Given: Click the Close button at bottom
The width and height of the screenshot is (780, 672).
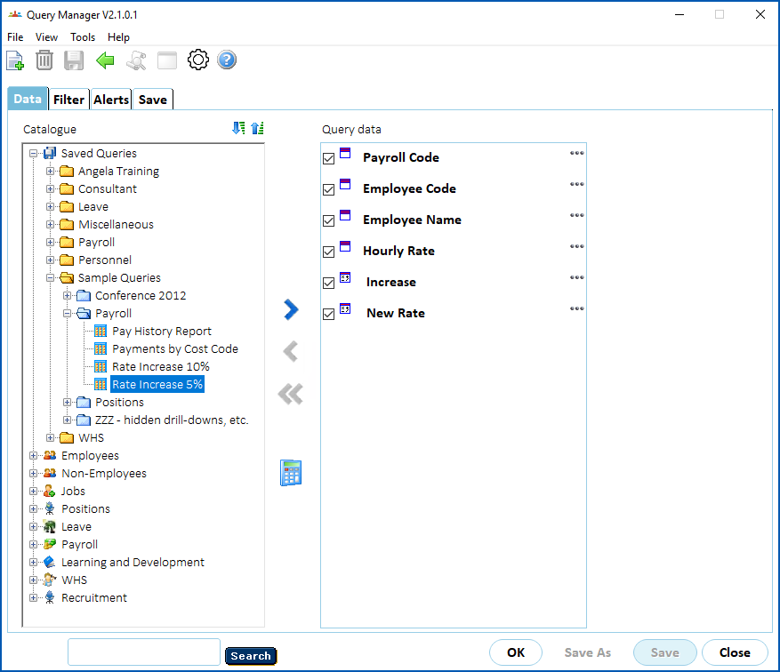Looking at the screenshot, I should coord(735,652).
